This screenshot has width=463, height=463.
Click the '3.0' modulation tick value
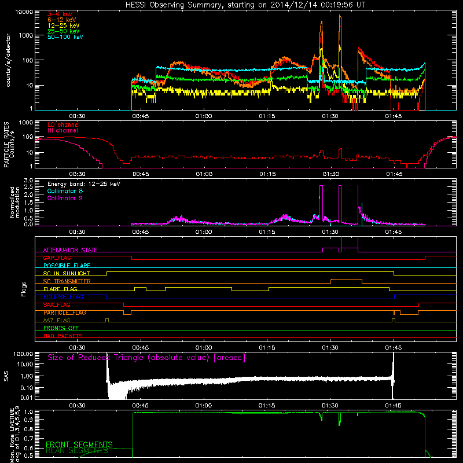tap(28, 180)
